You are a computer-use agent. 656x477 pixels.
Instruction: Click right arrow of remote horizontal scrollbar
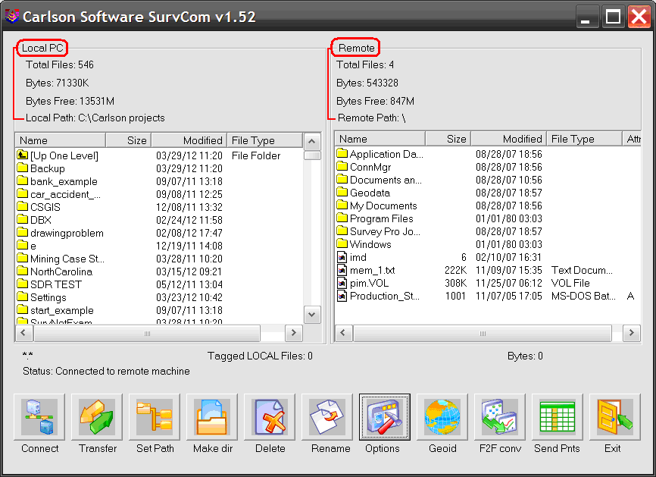(631, 333)
